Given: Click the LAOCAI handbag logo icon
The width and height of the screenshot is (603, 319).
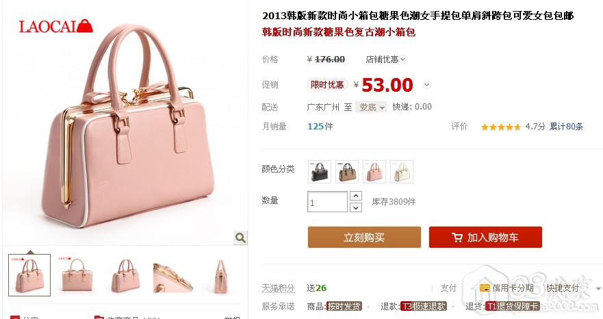Looking at the screenshot, I should point(85,26).
